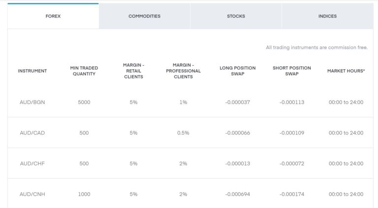Choose the AUD/CNH instrument
The height and width of the screenshot is (208, 378).
32,194
